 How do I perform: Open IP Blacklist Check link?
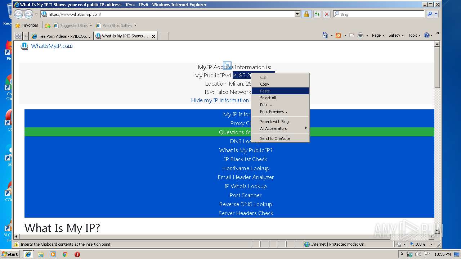pyautogui.click(x=246, y=159)
